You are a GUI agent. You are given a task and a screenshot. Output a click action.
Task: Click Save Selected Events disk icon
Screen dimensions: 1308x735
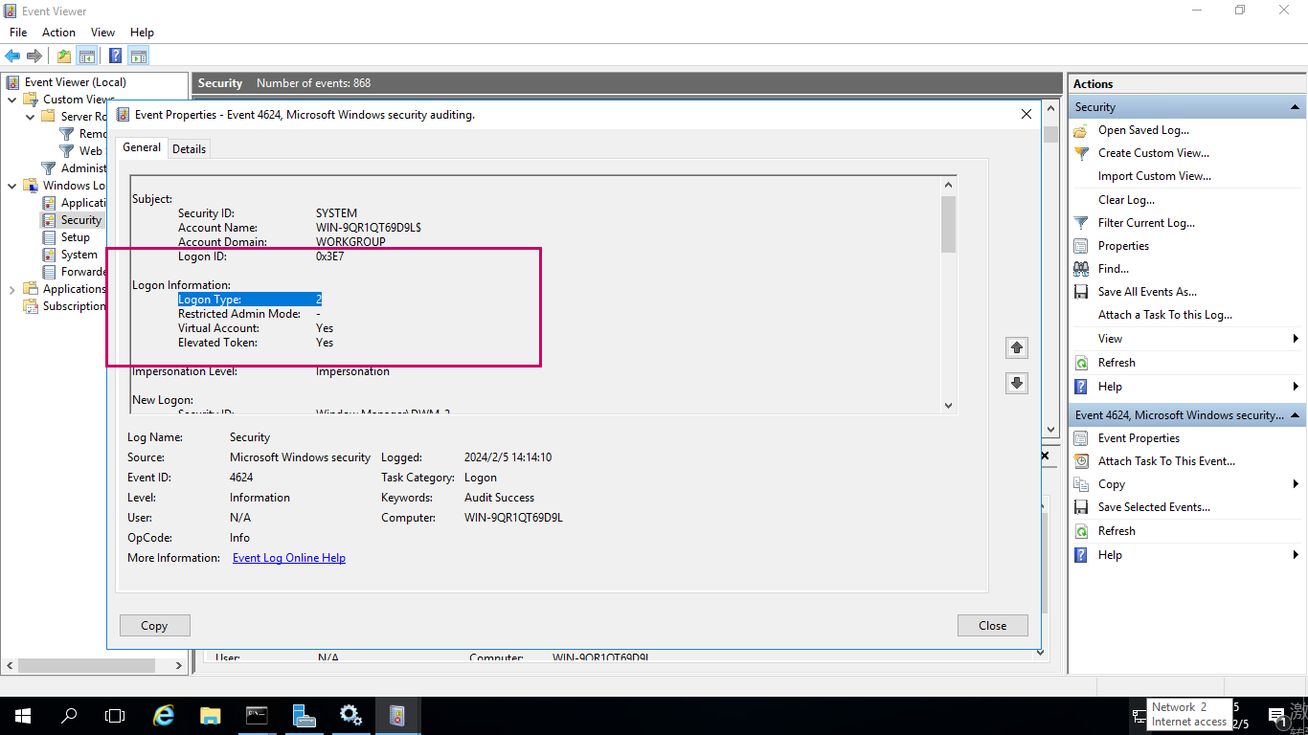[1081, 507]
